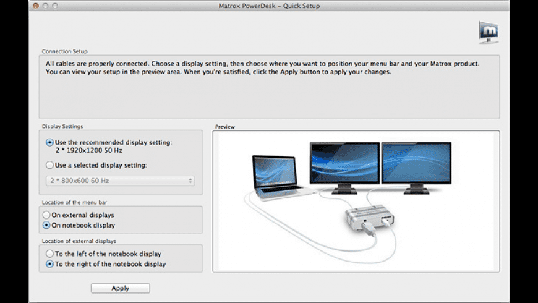538x303 pixels.
Task: Set menu bar on external displays
Action: (x=46, y=215)
